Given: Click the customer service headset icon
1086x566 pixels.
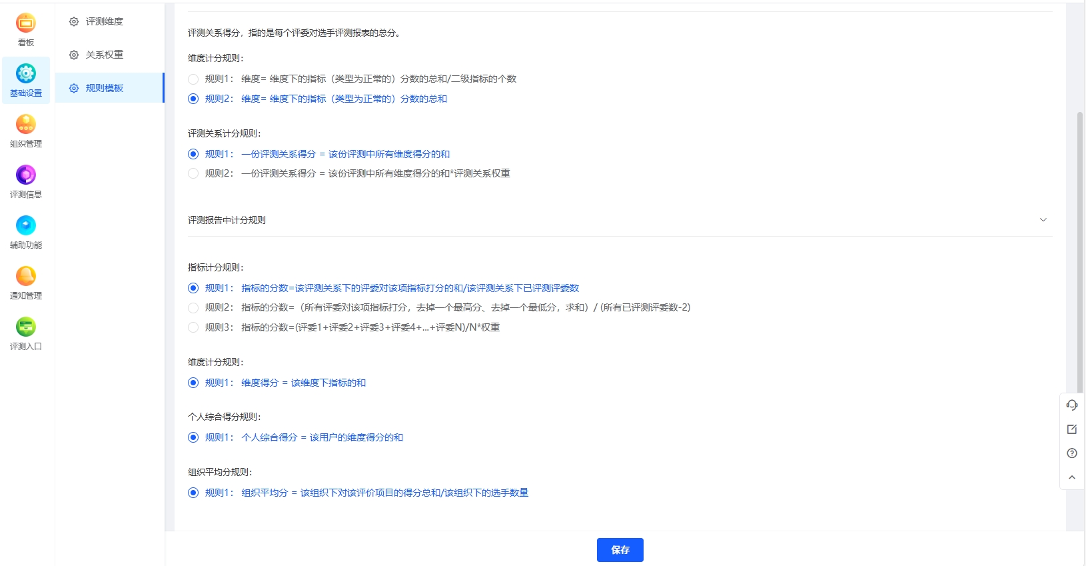Looking at the screenshot, I should (x=1072, y=405).
